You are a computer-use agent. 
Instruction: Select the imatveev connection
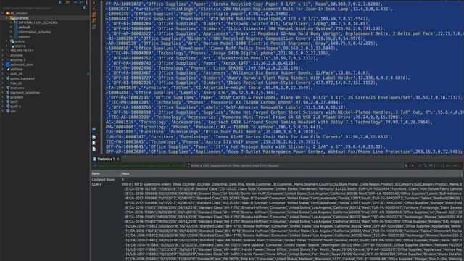click(x=17, y=88)
